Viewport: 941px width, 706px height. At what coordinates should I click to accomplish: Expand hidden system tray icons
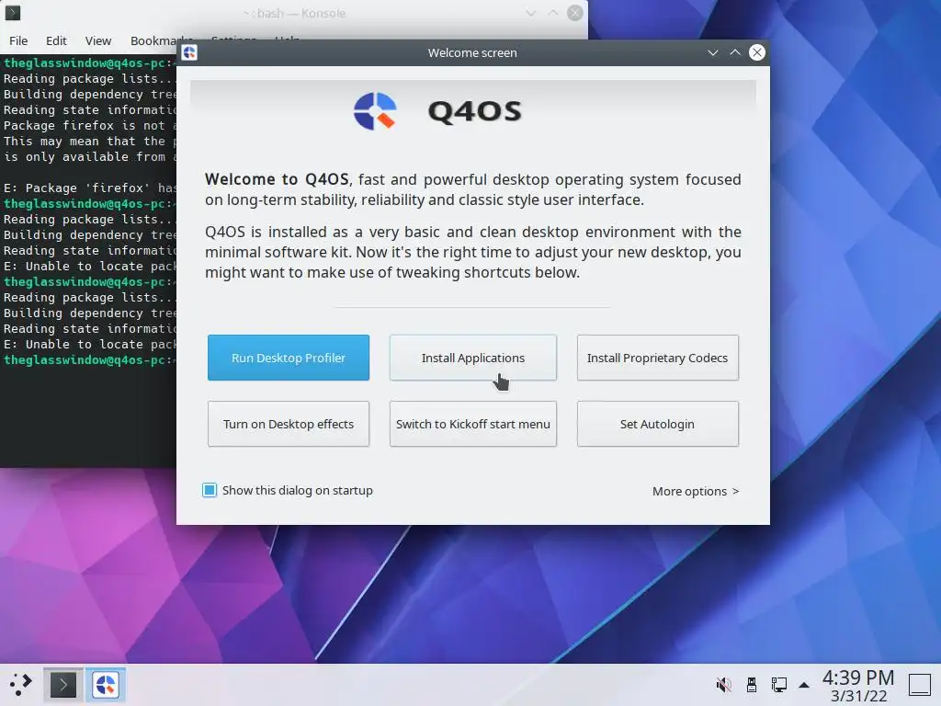[x=804, y=685]
